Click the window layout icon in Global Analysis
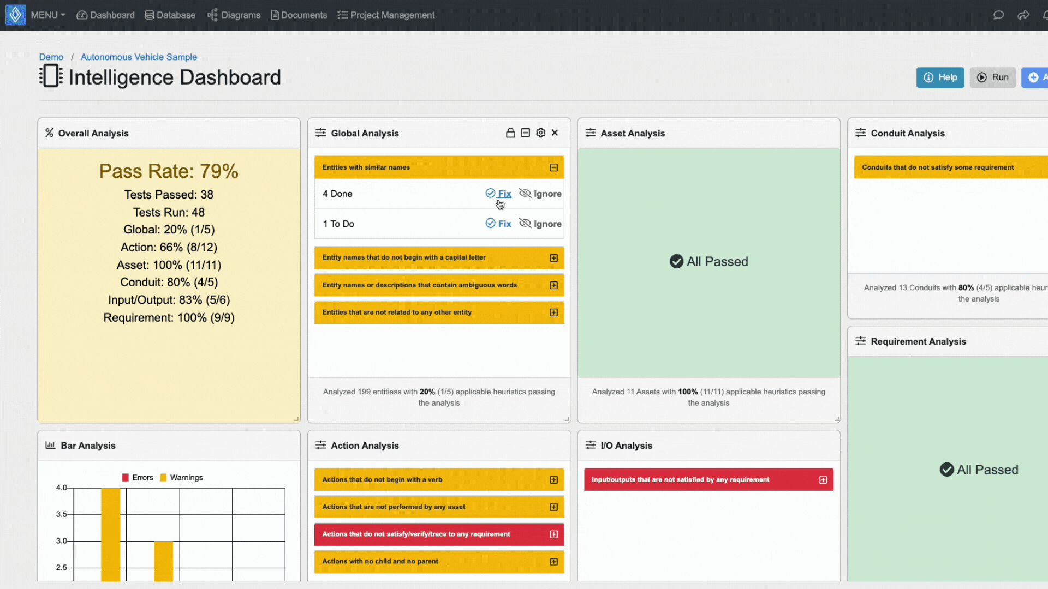The image size is (1048, 589). click(526, 133)
